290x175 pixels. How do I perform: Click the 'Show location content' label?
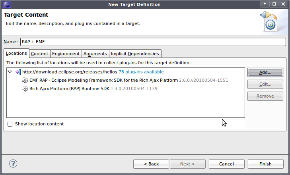point(39,124)
